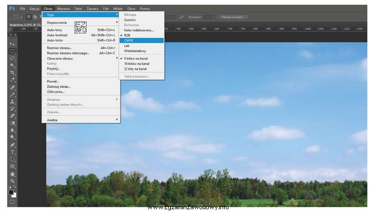Open the Zaznacz menu

93,9
